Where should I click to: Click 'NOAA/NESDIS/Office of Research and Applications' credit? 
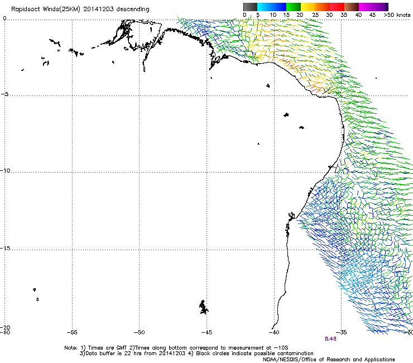pyautogui.click(x=329, y=360)
